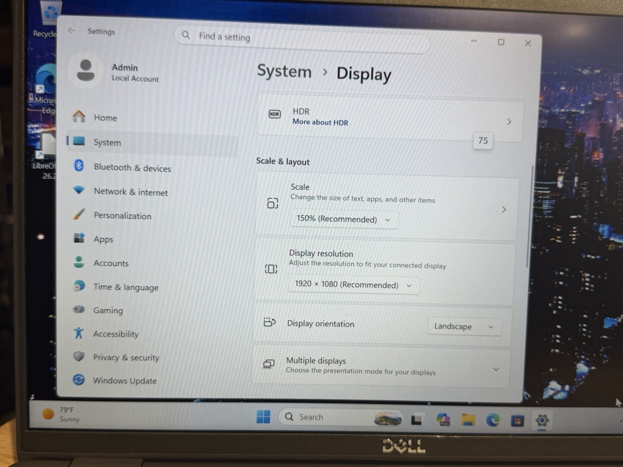Click the Admin account avatar
Image resolution: width=623 pixels, height=467 pixels.
coord(86,71)
